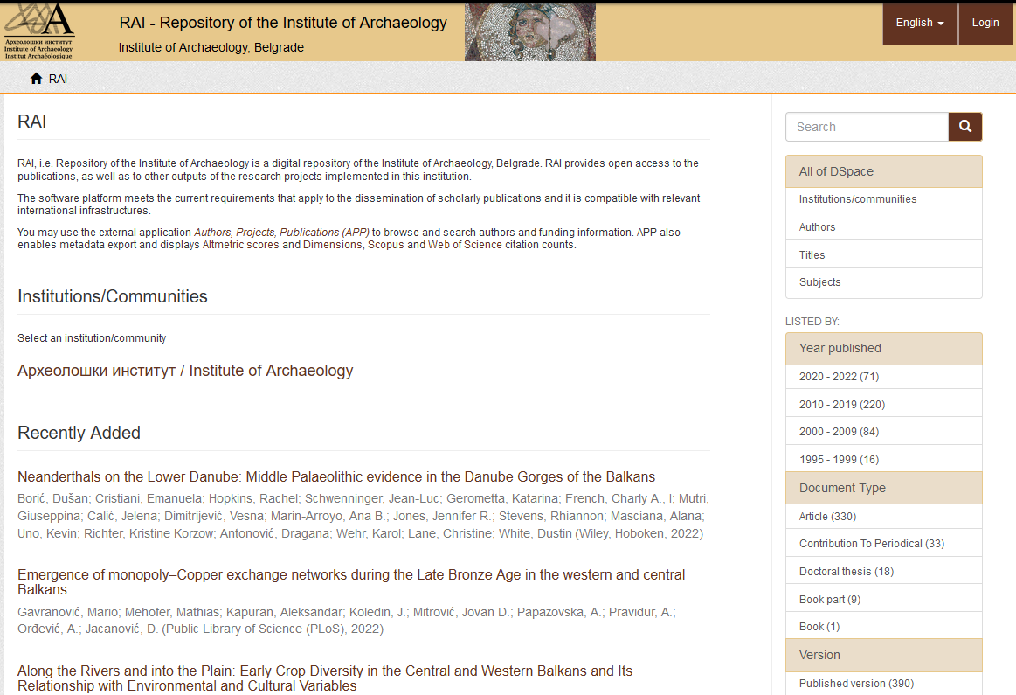Select Published version filter
Viewport: 1016px width, 695px height.
pyautogui.click(x=856, y=684)
